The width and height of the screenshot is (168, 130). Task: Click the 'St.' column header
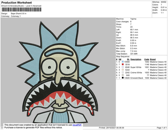(128, 59)
